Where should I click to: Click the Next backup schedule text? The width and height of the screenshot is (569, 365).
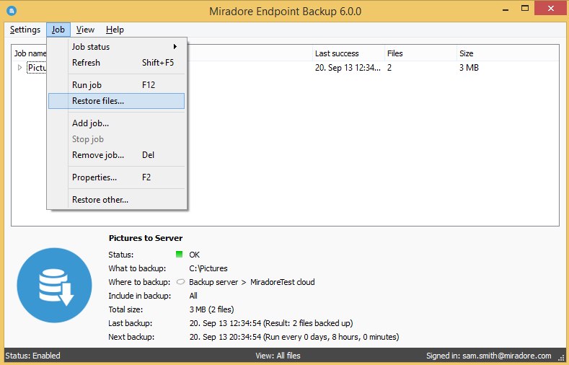[294, 337]
